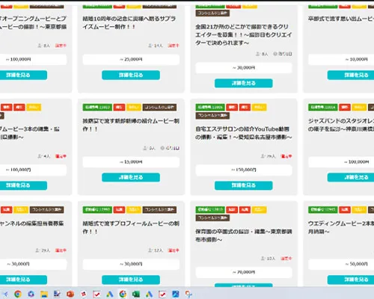Click applicant icon on チャンネルの編集担当者募集 card
The image size is (374, 299).
37,250
